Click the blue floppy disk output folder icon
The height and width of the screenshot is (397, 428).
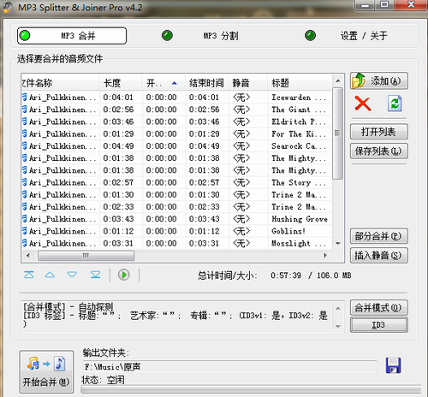[x=393, y=365]
